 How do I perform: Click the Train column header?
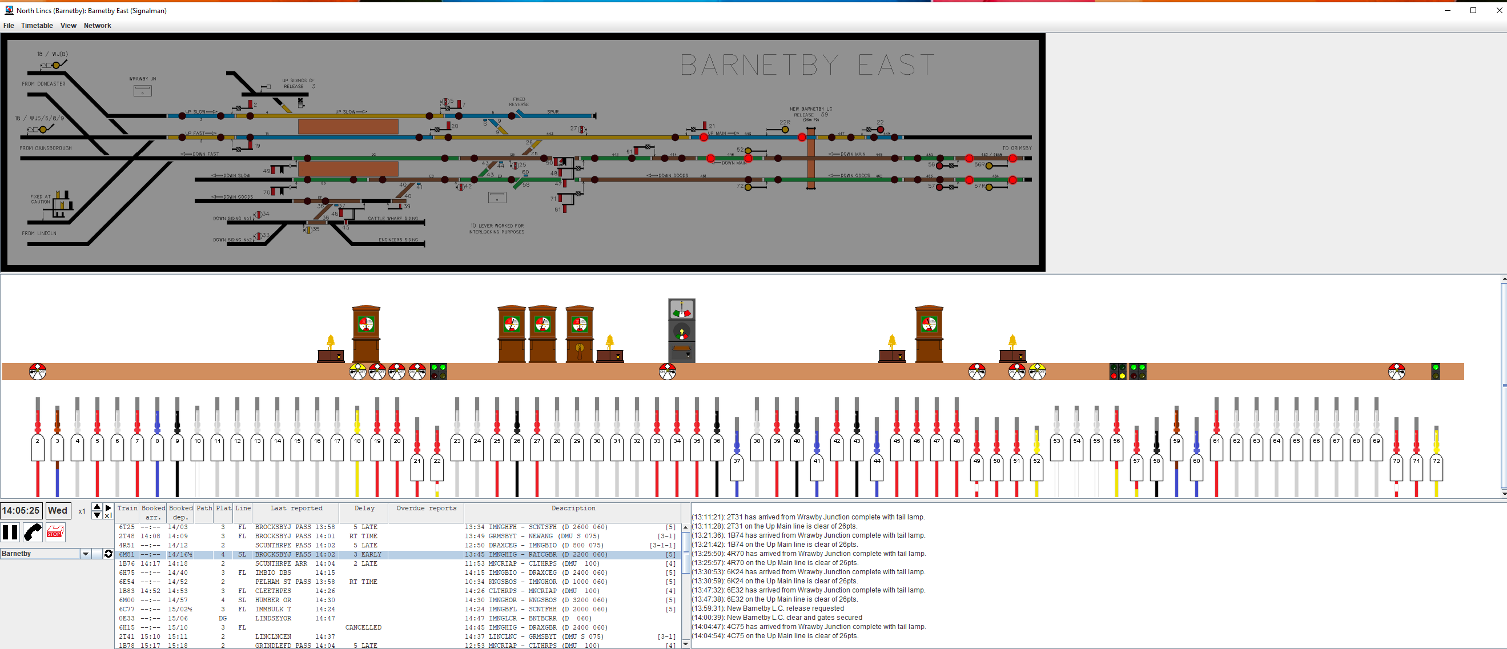pos(127,509)
